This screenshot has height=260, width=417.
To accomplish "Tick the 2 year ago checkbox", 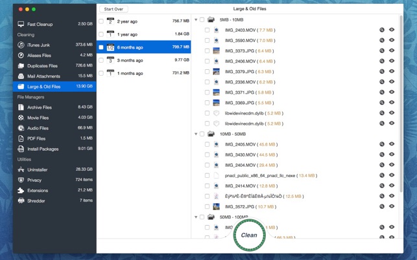I will pos(101,21).
